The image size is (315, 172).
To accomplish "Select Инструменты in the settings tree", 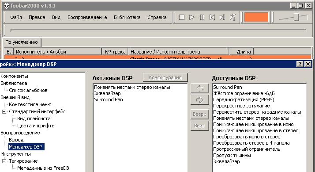I will tap(16, 154).
